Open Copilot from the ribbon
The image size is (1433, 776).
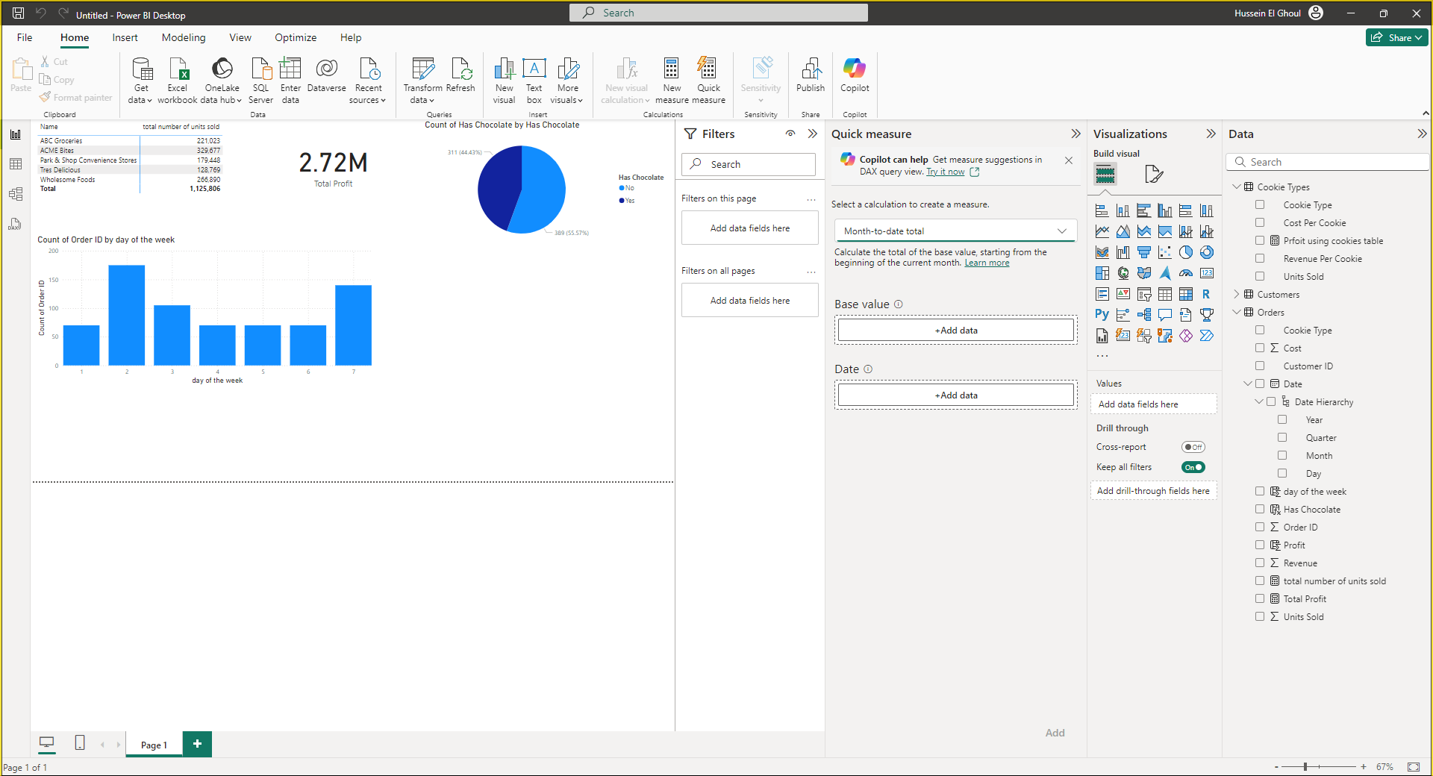point(855,75)
